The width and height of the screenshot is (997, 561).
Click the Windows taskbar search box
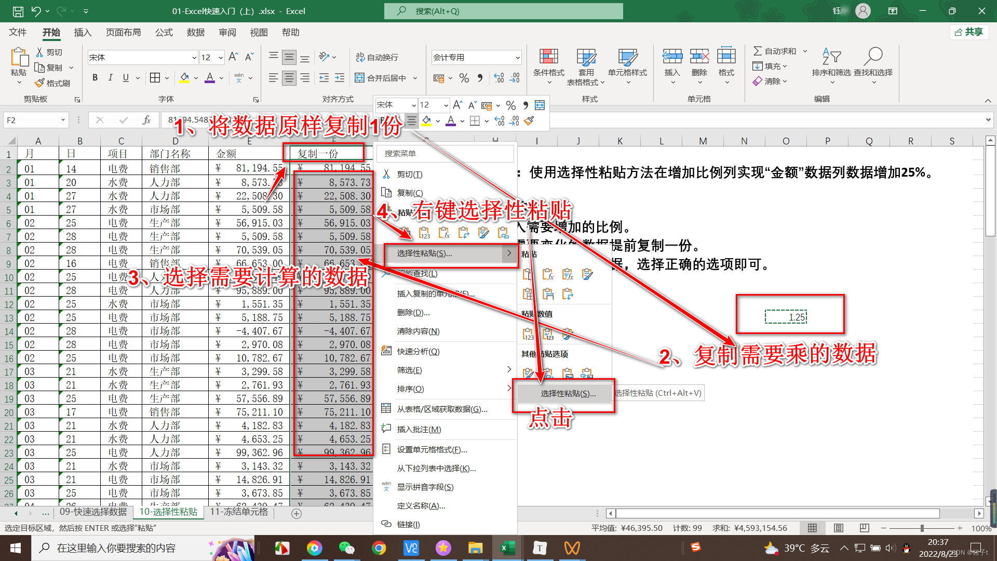pos(116,548)
